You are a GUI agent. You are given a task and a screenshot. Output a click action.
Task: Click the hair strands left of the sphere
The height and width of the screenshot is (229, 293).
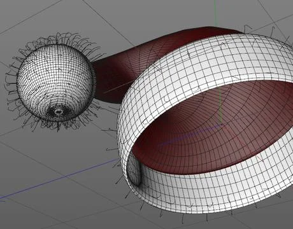pyautogui.click(x=11, y=85)
